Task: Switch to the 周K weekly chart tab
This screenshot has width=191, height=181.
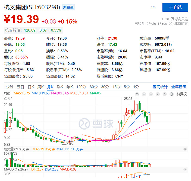Action: click(40, 87)
